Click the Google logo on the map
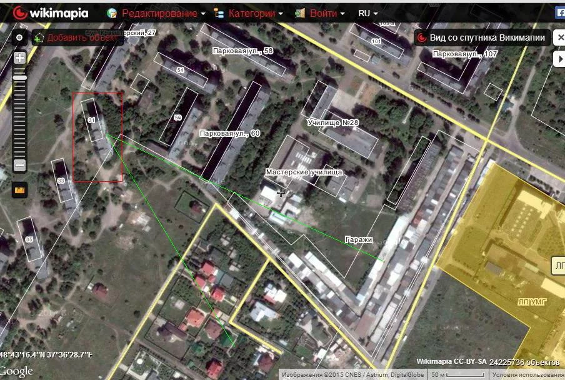 (16, 371)
